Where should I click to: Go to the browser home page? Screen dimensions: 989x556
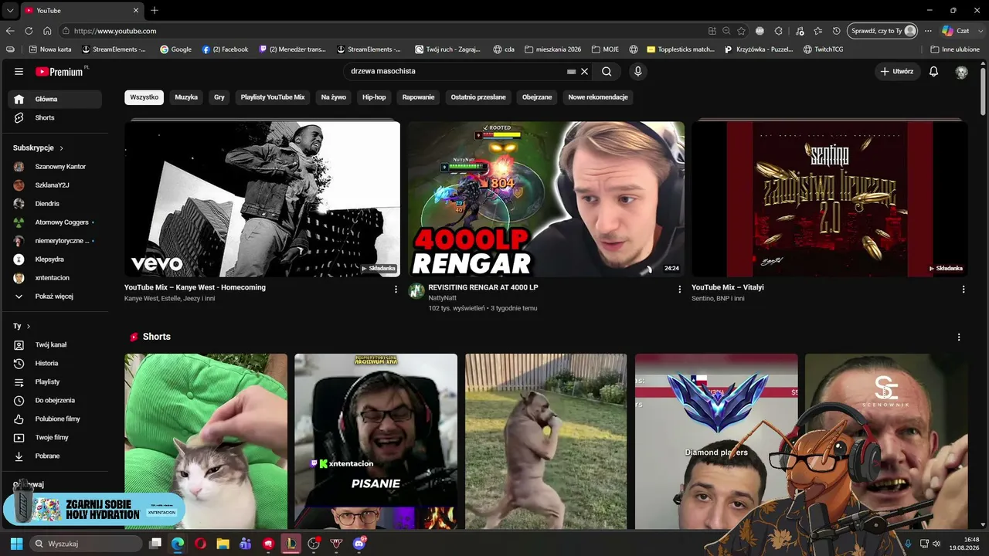(x=47, y=31)
